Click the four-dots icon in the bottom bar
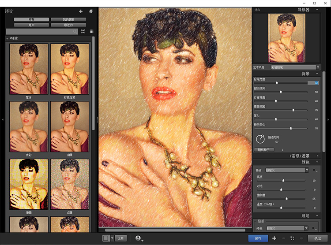 click(292, 238)
